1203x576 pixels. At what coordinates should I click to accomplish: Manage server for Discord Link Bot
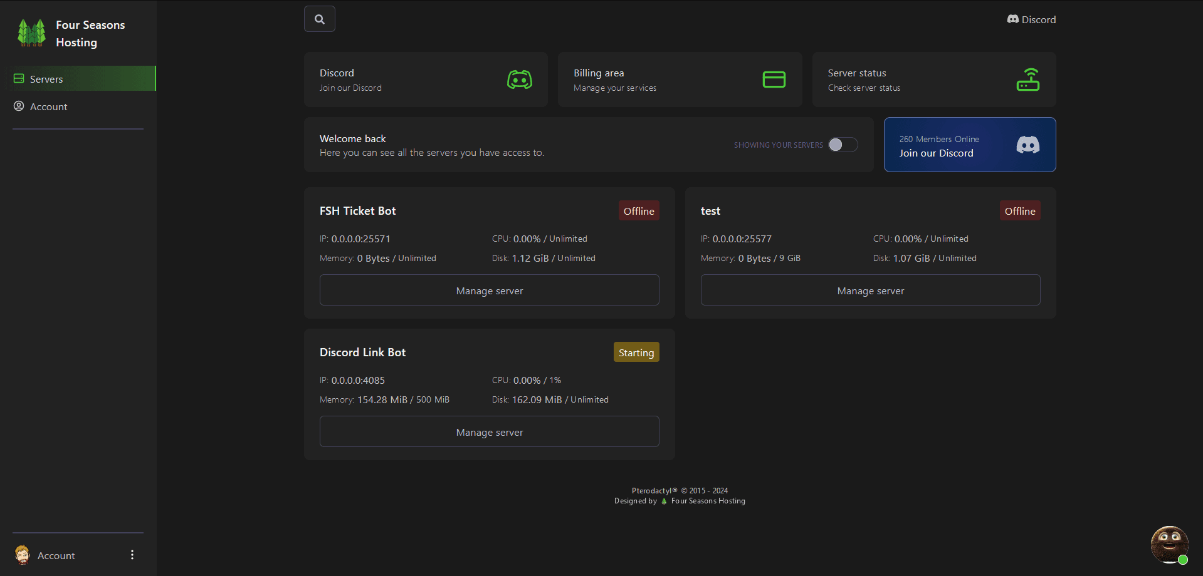coord(490,432)
